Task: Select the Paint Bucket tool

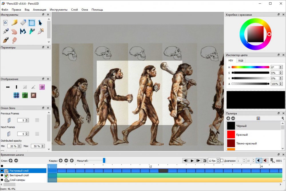Action: point(32,31)
